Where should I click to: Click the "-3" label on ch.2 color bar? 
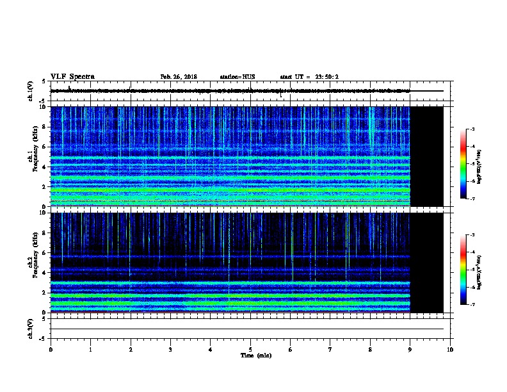[x=472, y=235]
